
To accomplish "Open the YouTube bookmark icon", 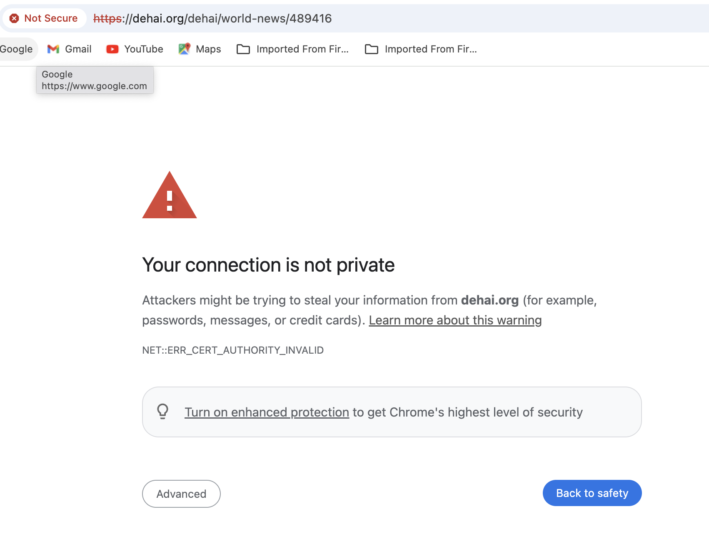I will pyautogui.click(x=112, y=49).
